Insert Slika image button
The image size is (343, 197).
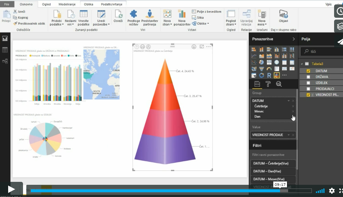[x=198, y=18]
